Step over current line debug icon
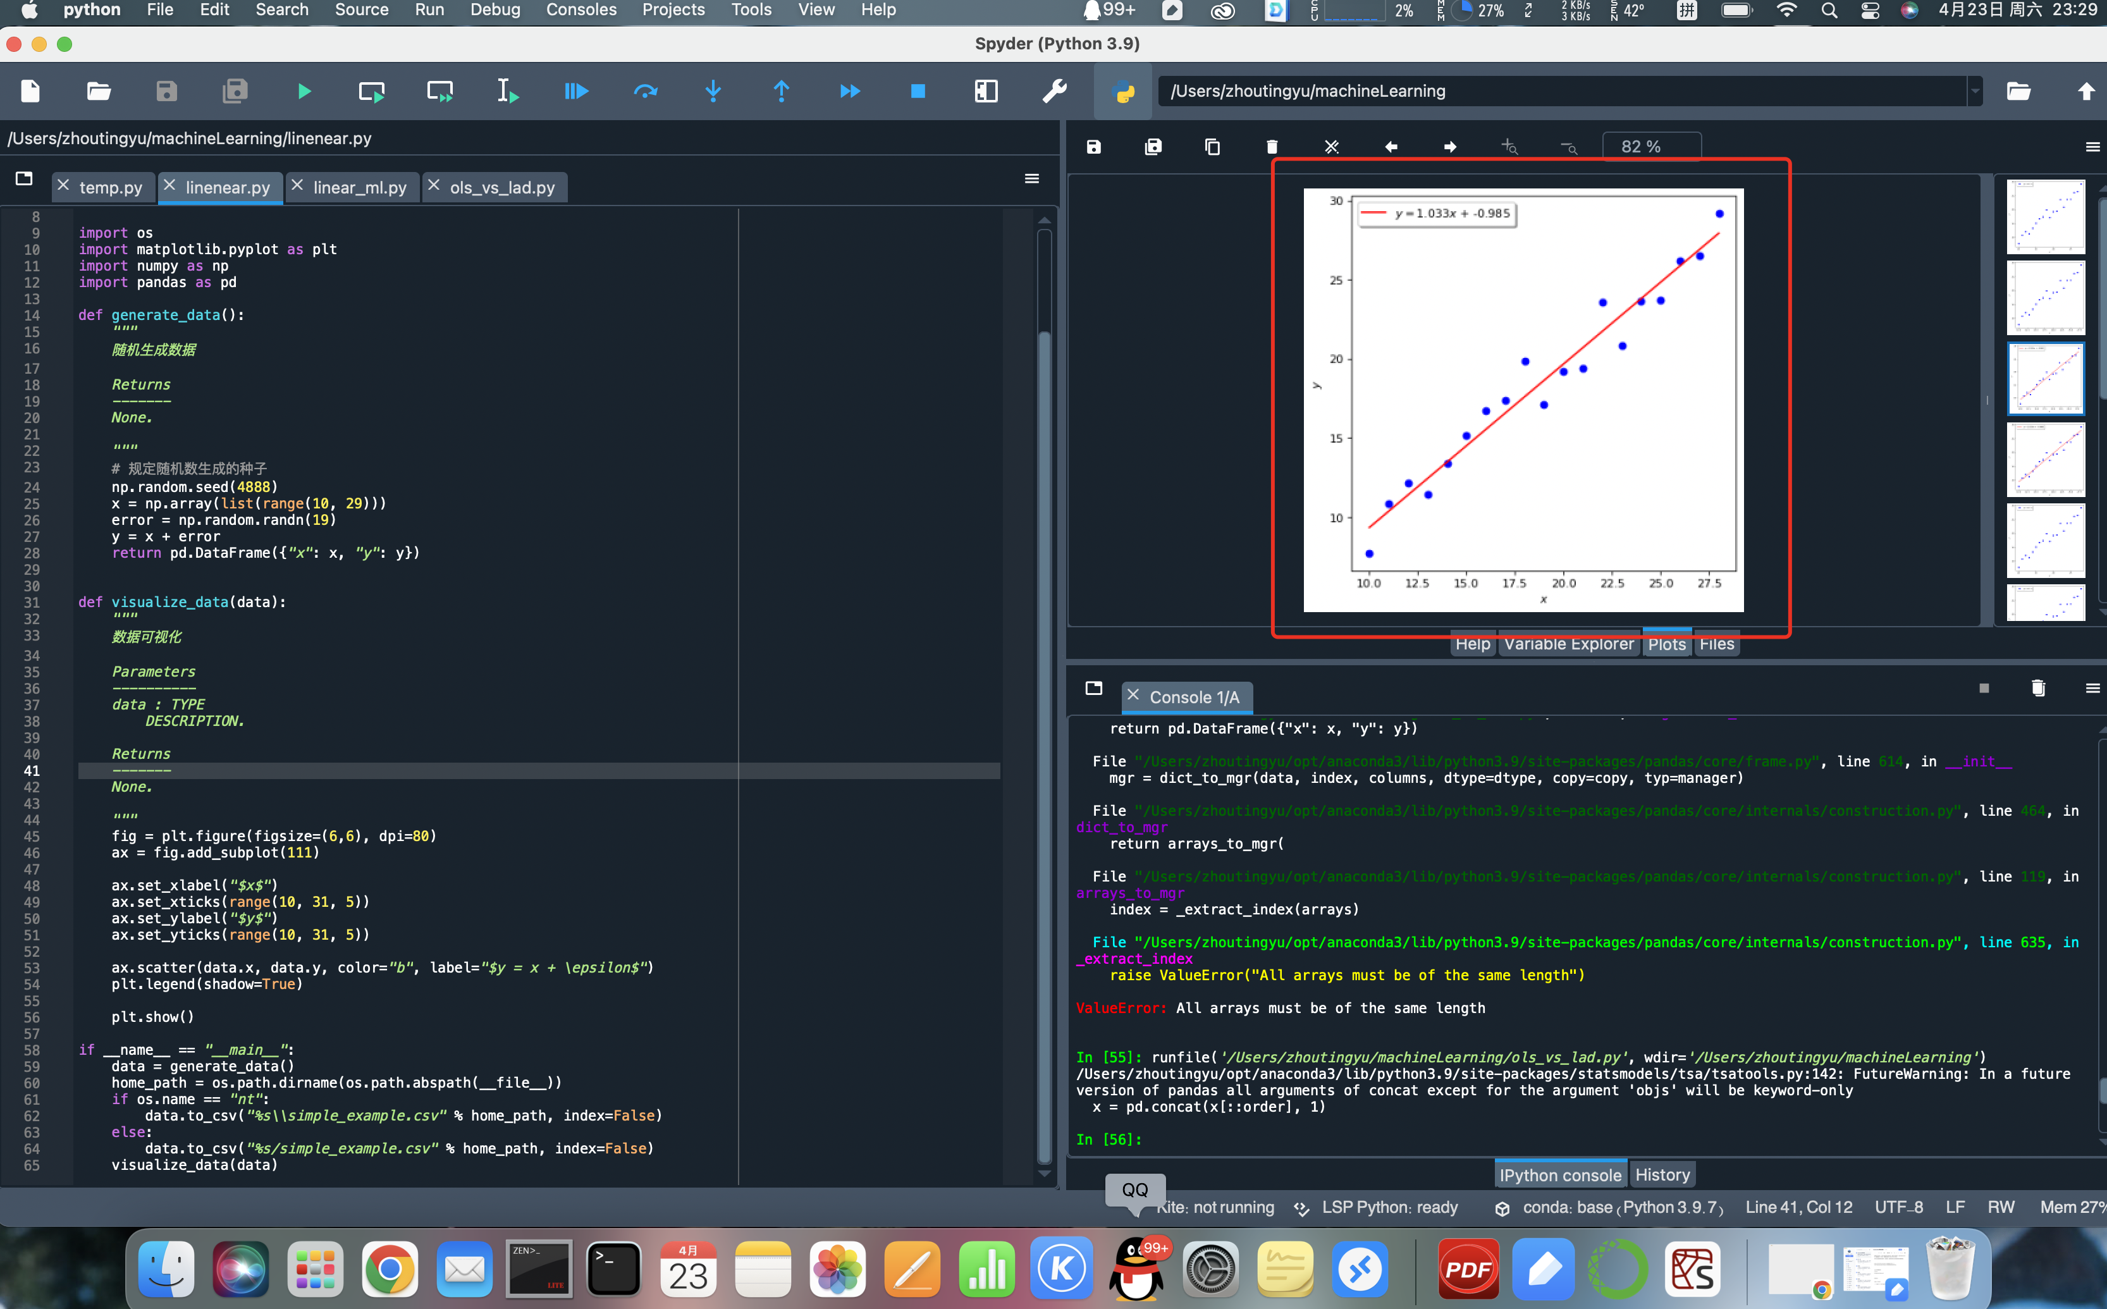Screen dimensions: 2107x1309 click(x=645, y=91)
